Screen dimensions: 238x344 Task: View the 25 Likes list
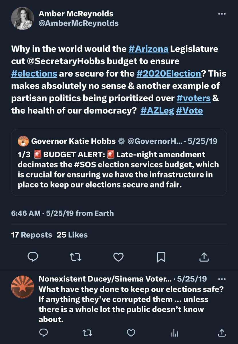72,235
